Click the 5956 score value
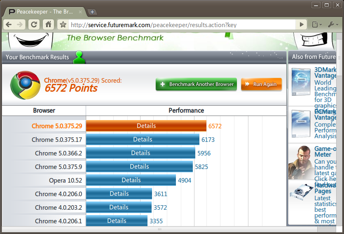 tap(204, 153)
